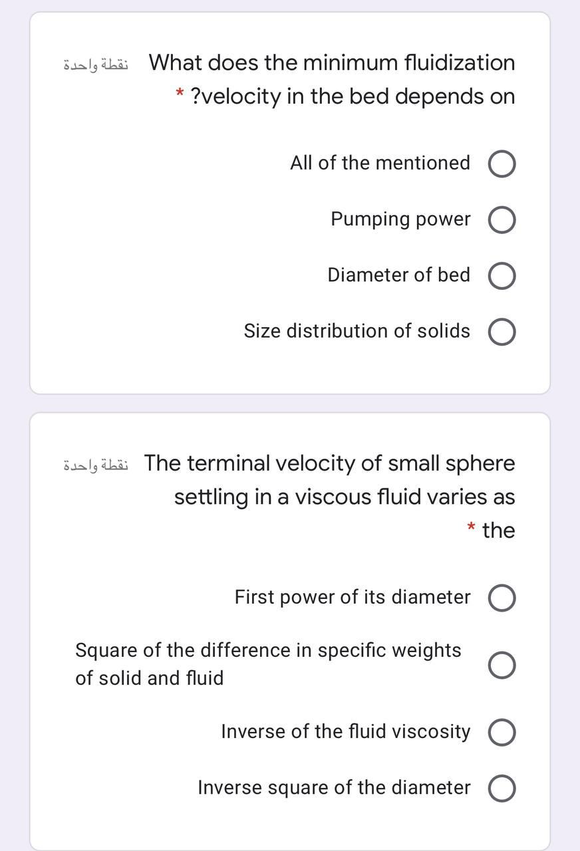
Task: Click the "Size distribution of solids" text label
Action: 356,331
